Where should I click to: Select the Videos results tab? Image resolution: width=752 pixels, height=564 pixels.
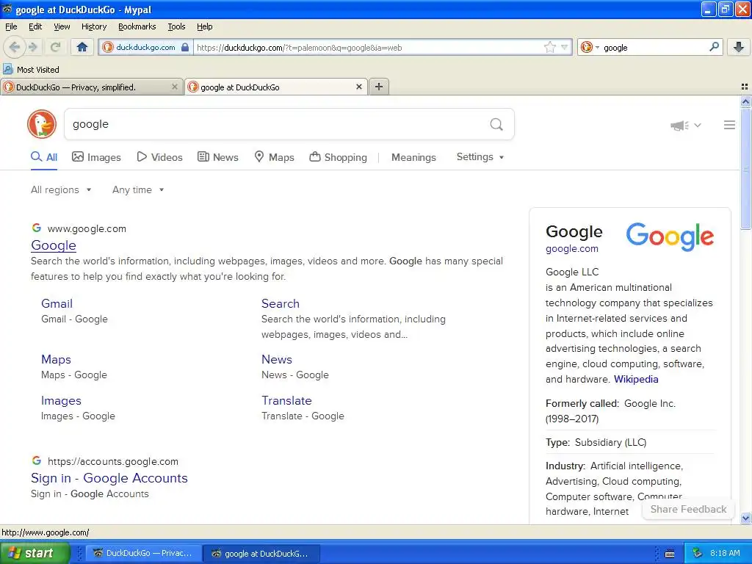tap(159, 157)
